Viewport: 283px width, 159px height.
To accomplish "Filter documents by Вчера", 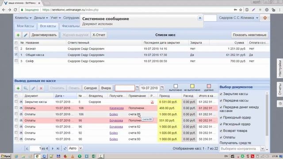I will pos(106,88).
